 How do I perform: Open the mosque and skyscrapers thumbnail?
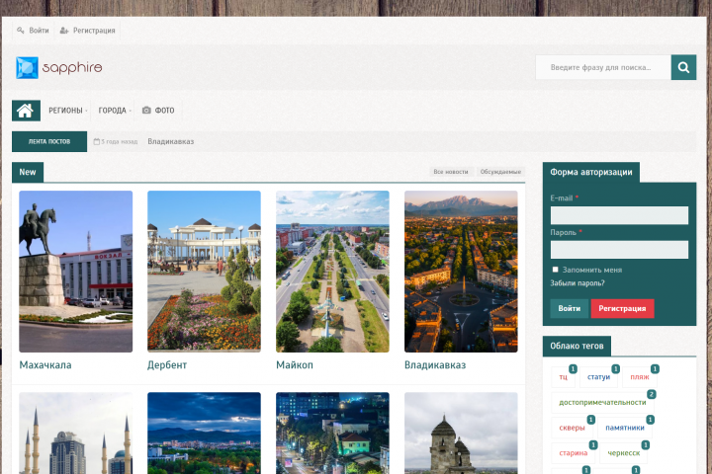pos(76,434)
